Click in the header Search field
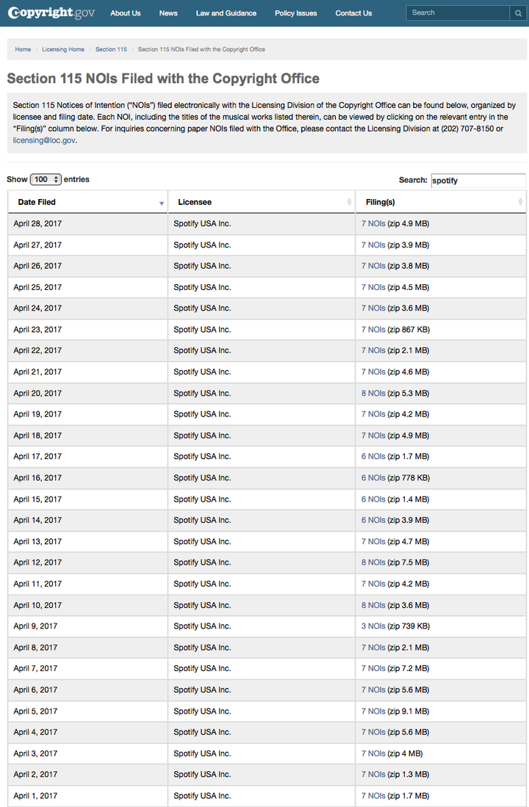The image size is (529, 807). point(458,13)
